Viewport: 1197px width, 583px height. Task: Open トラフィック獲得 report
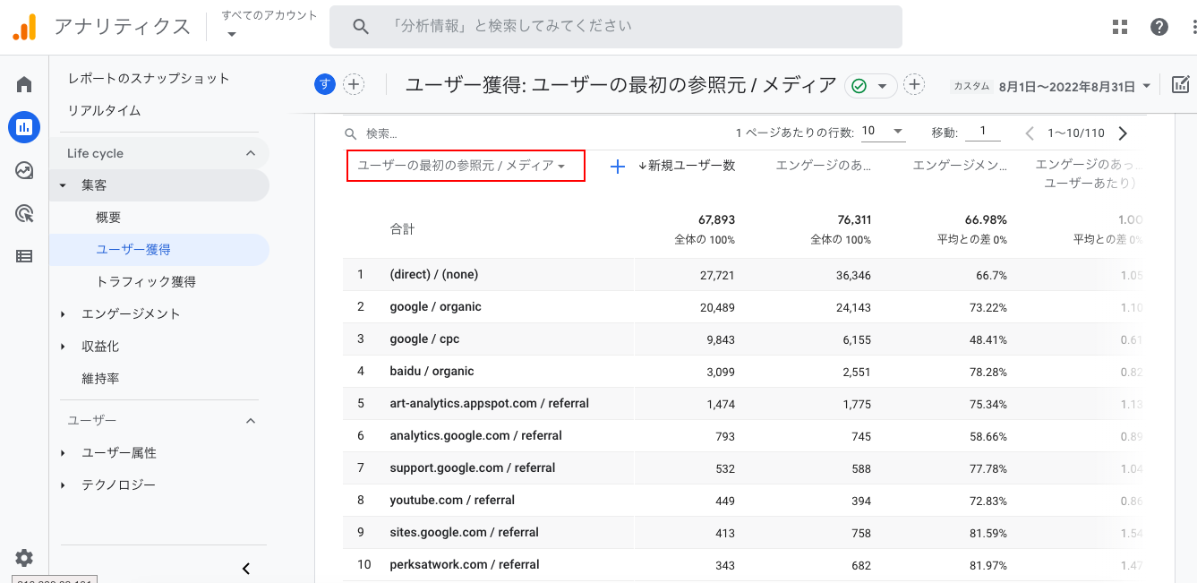pos(146,282)
